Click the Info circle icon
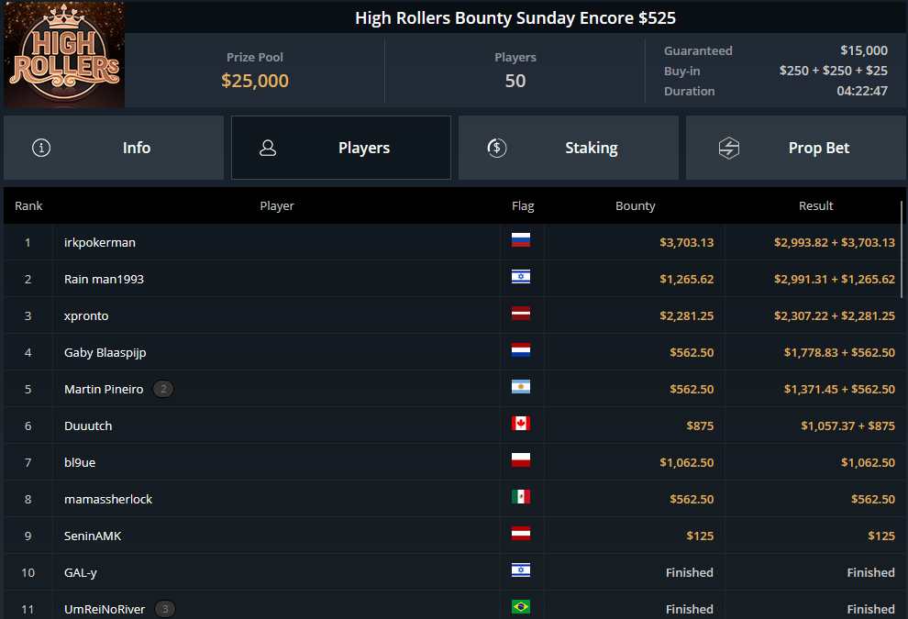The width and height of the screenshot is (908, 619). (x=41, y=148)
